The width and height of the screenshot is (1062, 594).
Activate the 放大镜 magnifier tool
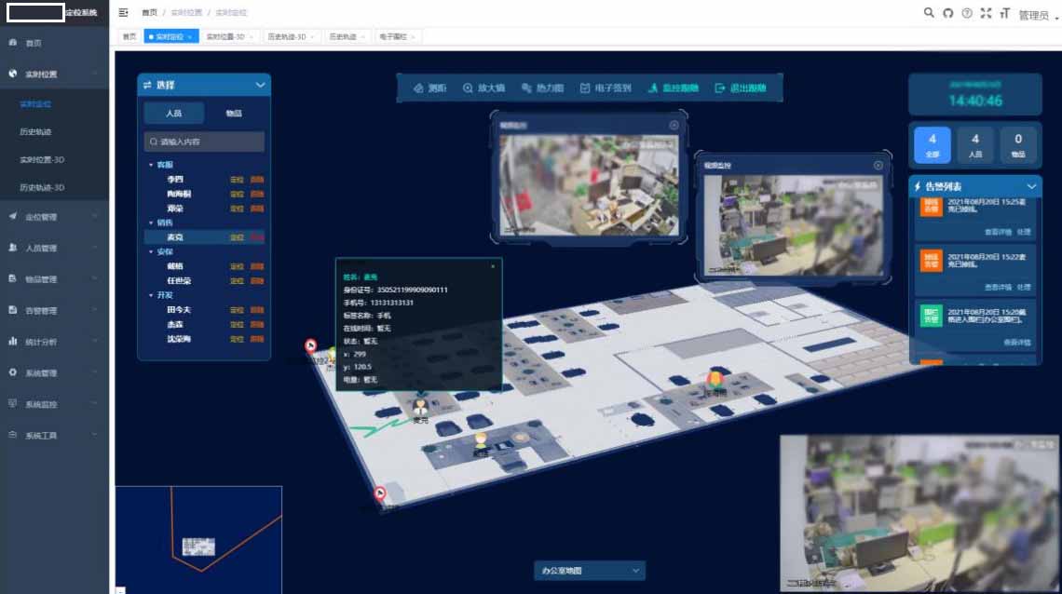(x=483, y=88)
